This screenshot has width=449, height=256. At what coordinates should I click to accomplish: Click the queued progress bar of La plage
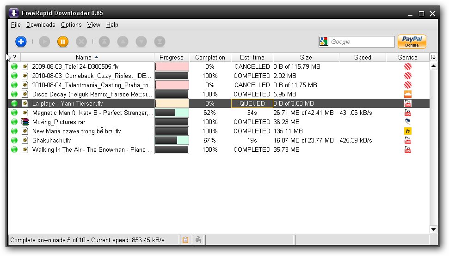point(172,103)
